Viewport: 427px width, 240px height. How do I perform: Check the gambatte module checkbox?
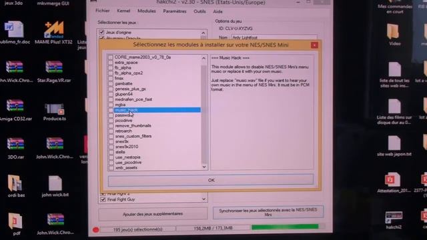coord(111,83)
